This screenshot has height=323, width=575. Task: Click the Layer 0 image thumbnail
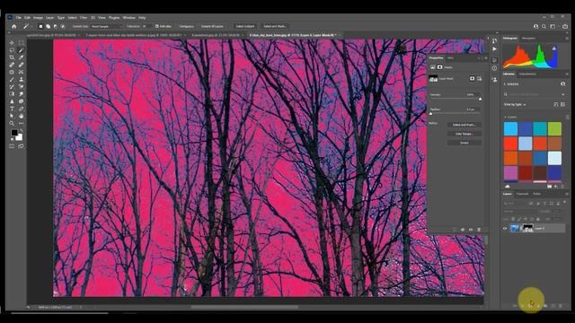tap(515, 228)
